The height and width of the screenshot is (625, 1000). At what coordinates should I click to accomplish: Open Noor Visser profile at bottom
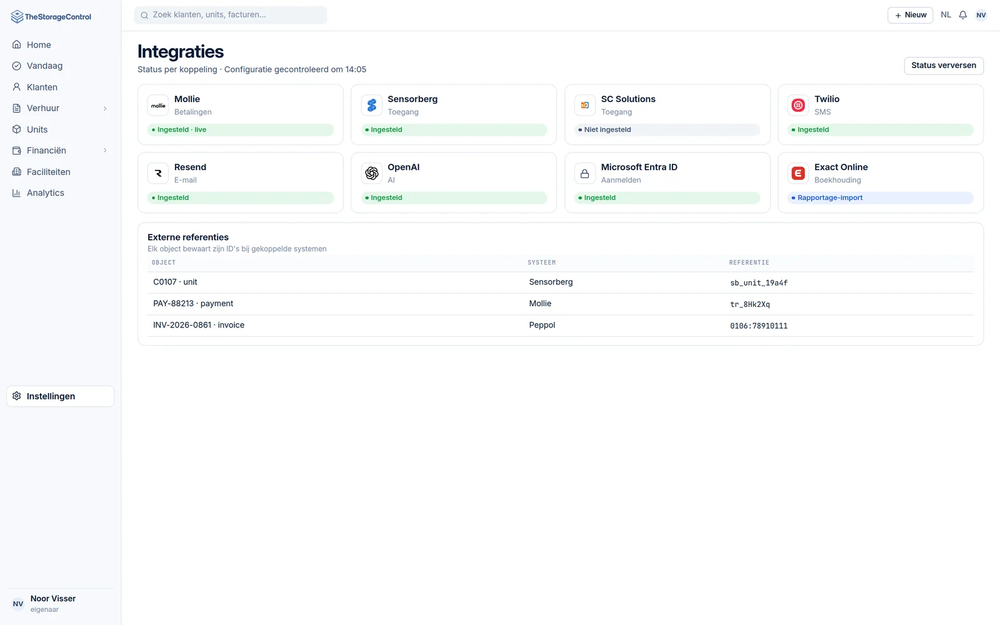coord(61,604)
